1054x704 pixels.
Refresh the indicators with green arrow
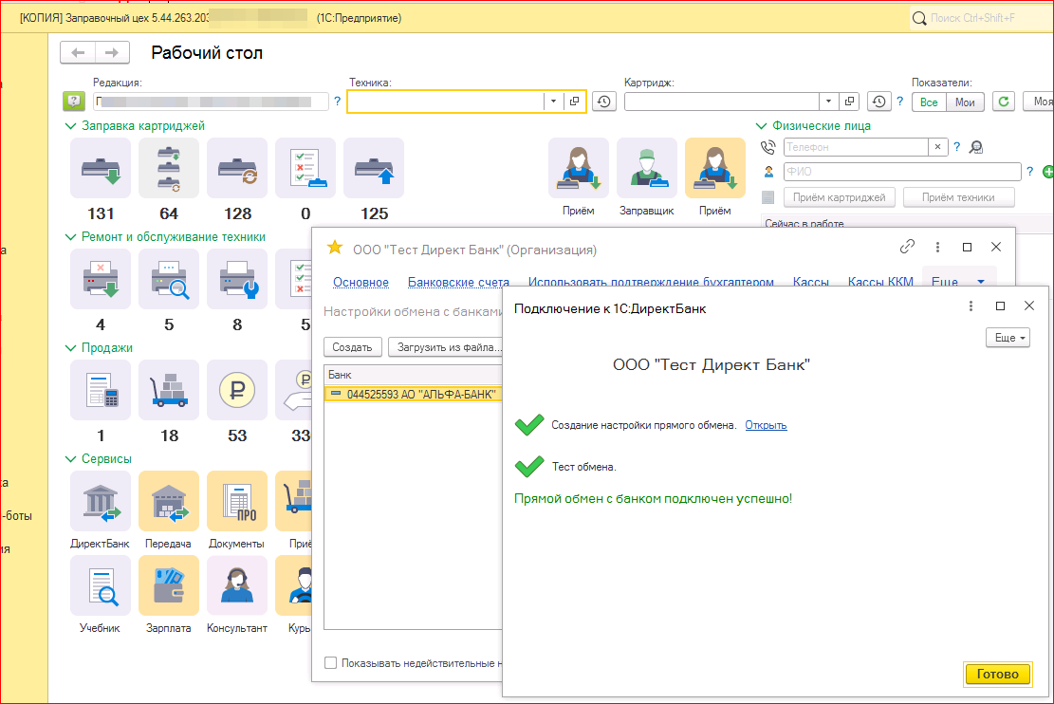tap(1004, 102)
